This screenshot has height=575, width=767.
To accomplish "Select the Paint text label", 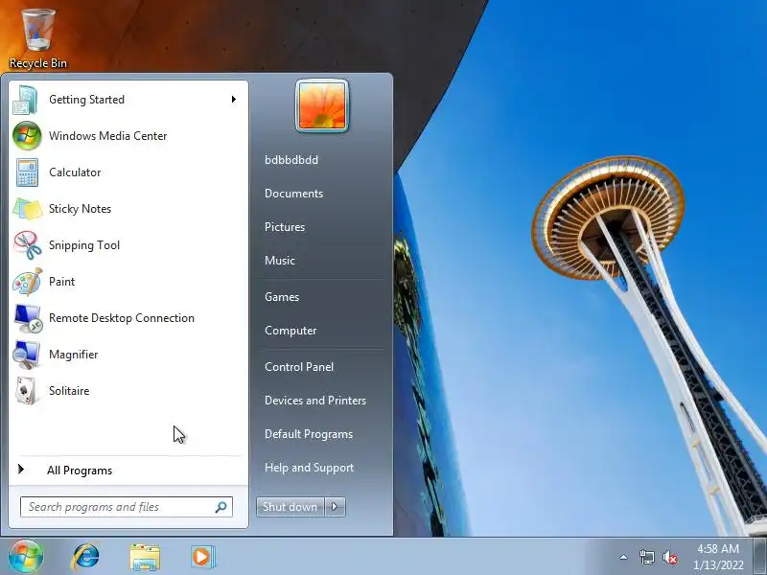I will (x=61, y=282).
